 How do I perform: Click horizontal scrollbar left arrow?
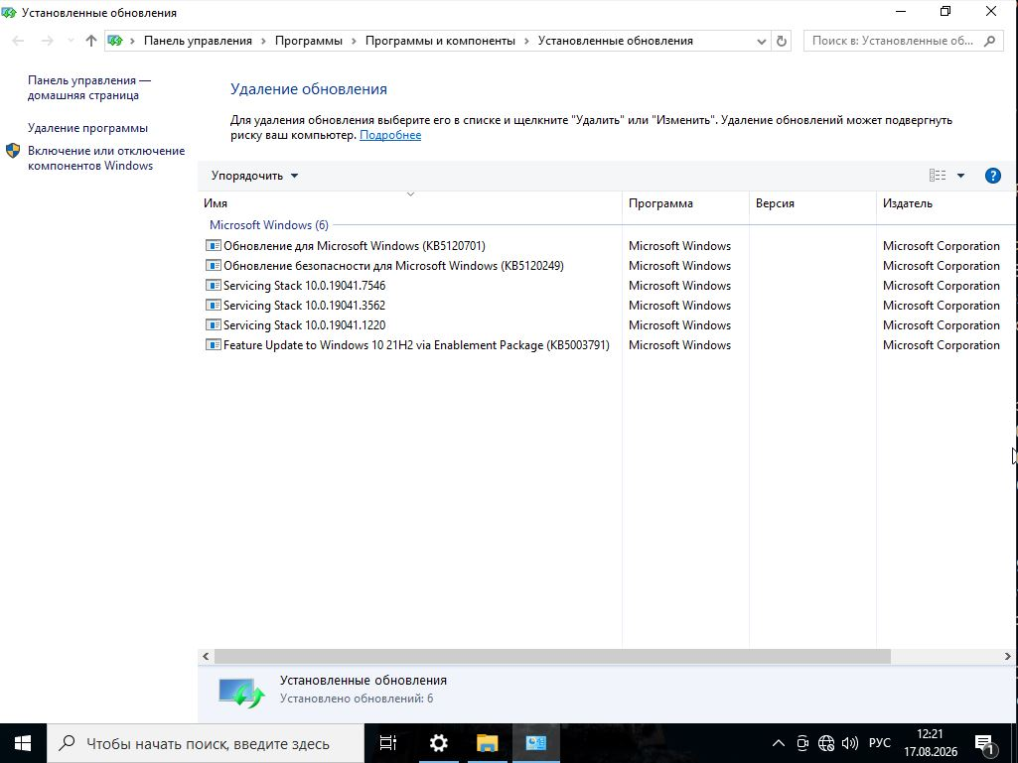tap(206, 657)
